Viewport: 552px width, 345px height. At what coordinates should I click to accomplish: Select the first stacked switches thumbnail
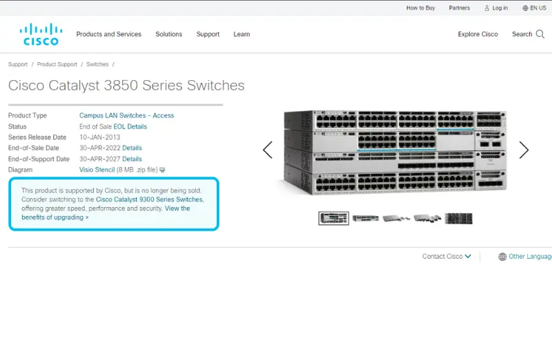pyautogui.click(x=334, y=219)
